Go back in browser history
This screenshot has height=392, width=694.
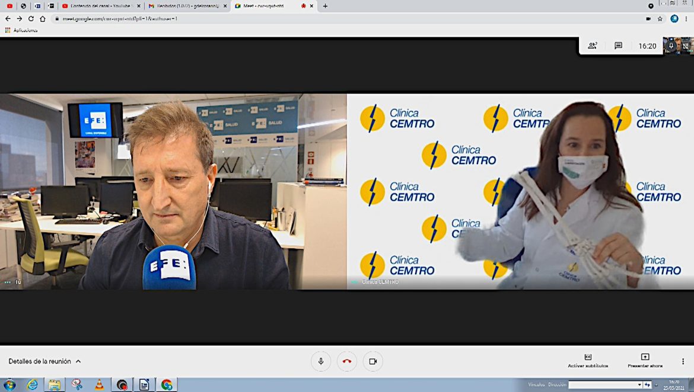click(x=8, y=18)
